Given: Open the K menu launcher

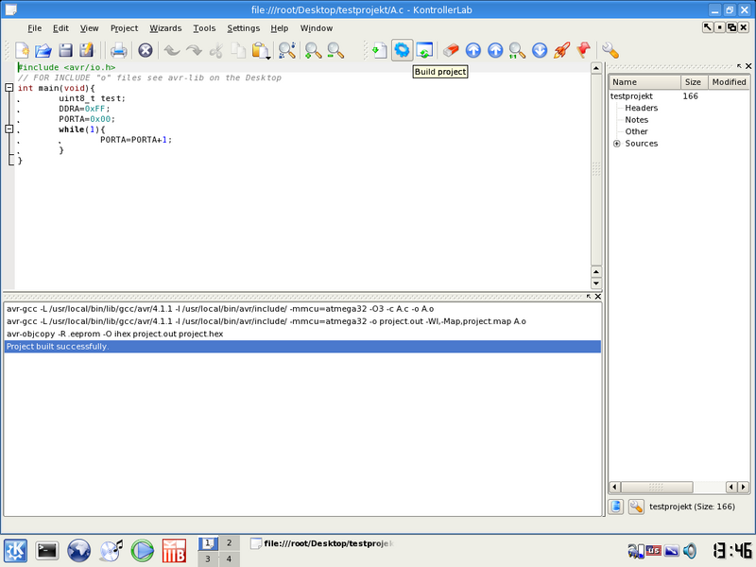Looking at the screenshot, I should click(17, 549).
